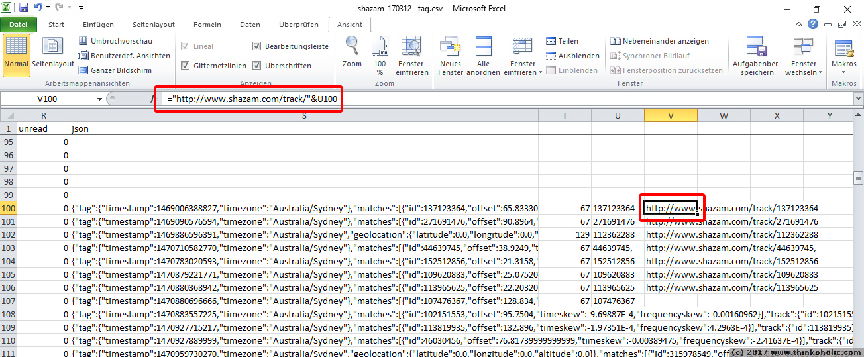
Task: Switch to the Einfügen tab
Action: point(99,25)
